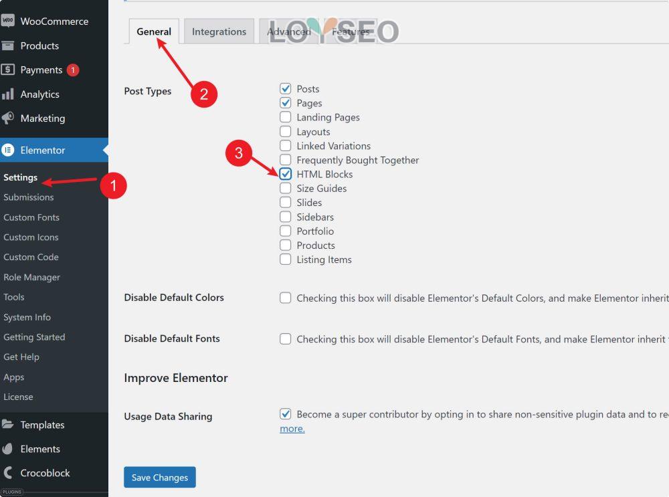Open Getting Started page
The height and width of the screenshot is (497, 669).
[34, 337]
